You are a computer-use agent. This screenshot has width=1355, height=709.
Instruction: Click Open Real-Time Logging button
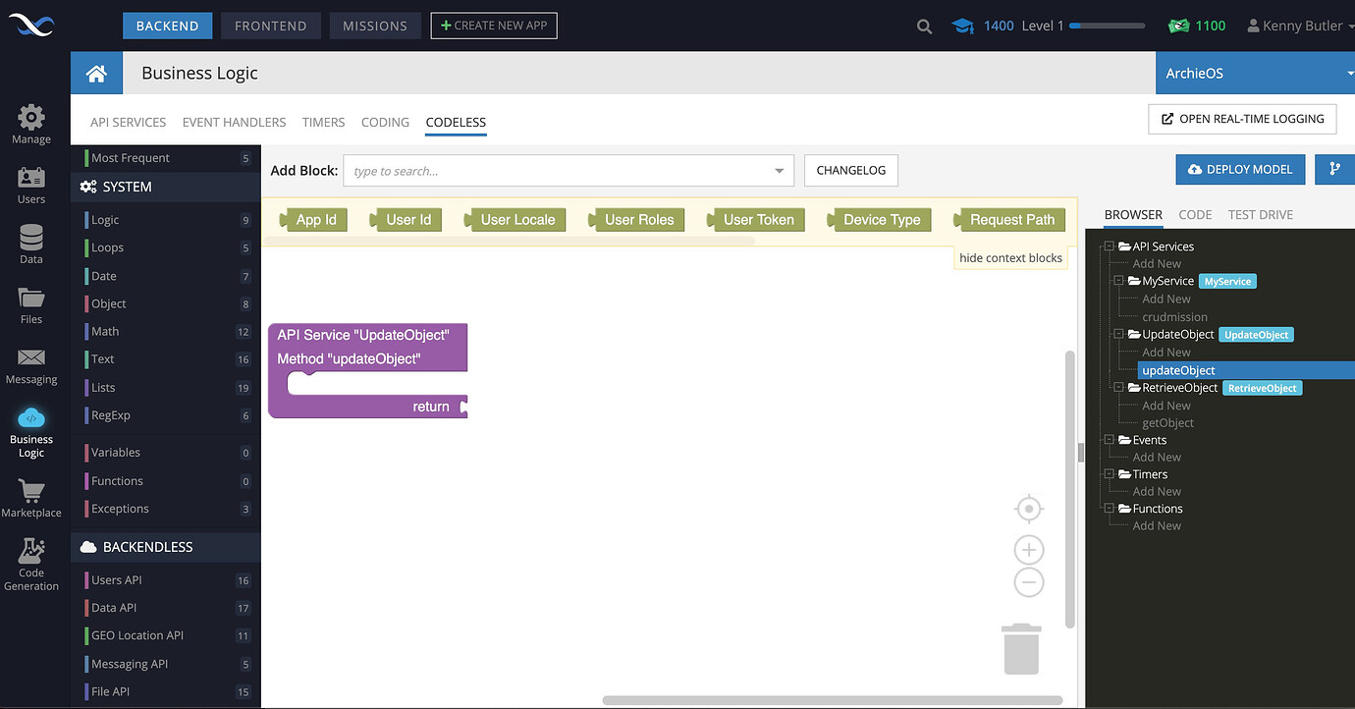[1242, 119]
